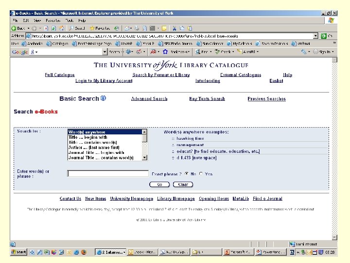Open the View menu
This screenshot has height=263, width=350.
coord(37,20)
